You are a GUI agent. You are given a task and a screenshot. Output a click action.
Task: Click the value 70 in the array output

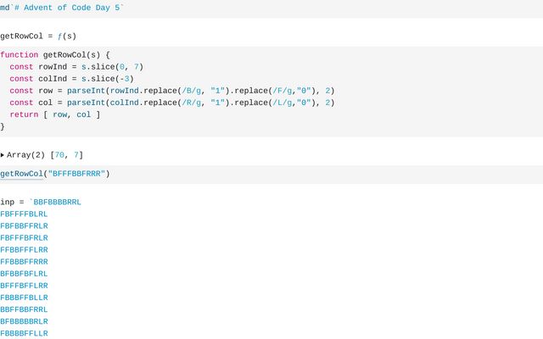coord(60,155)
